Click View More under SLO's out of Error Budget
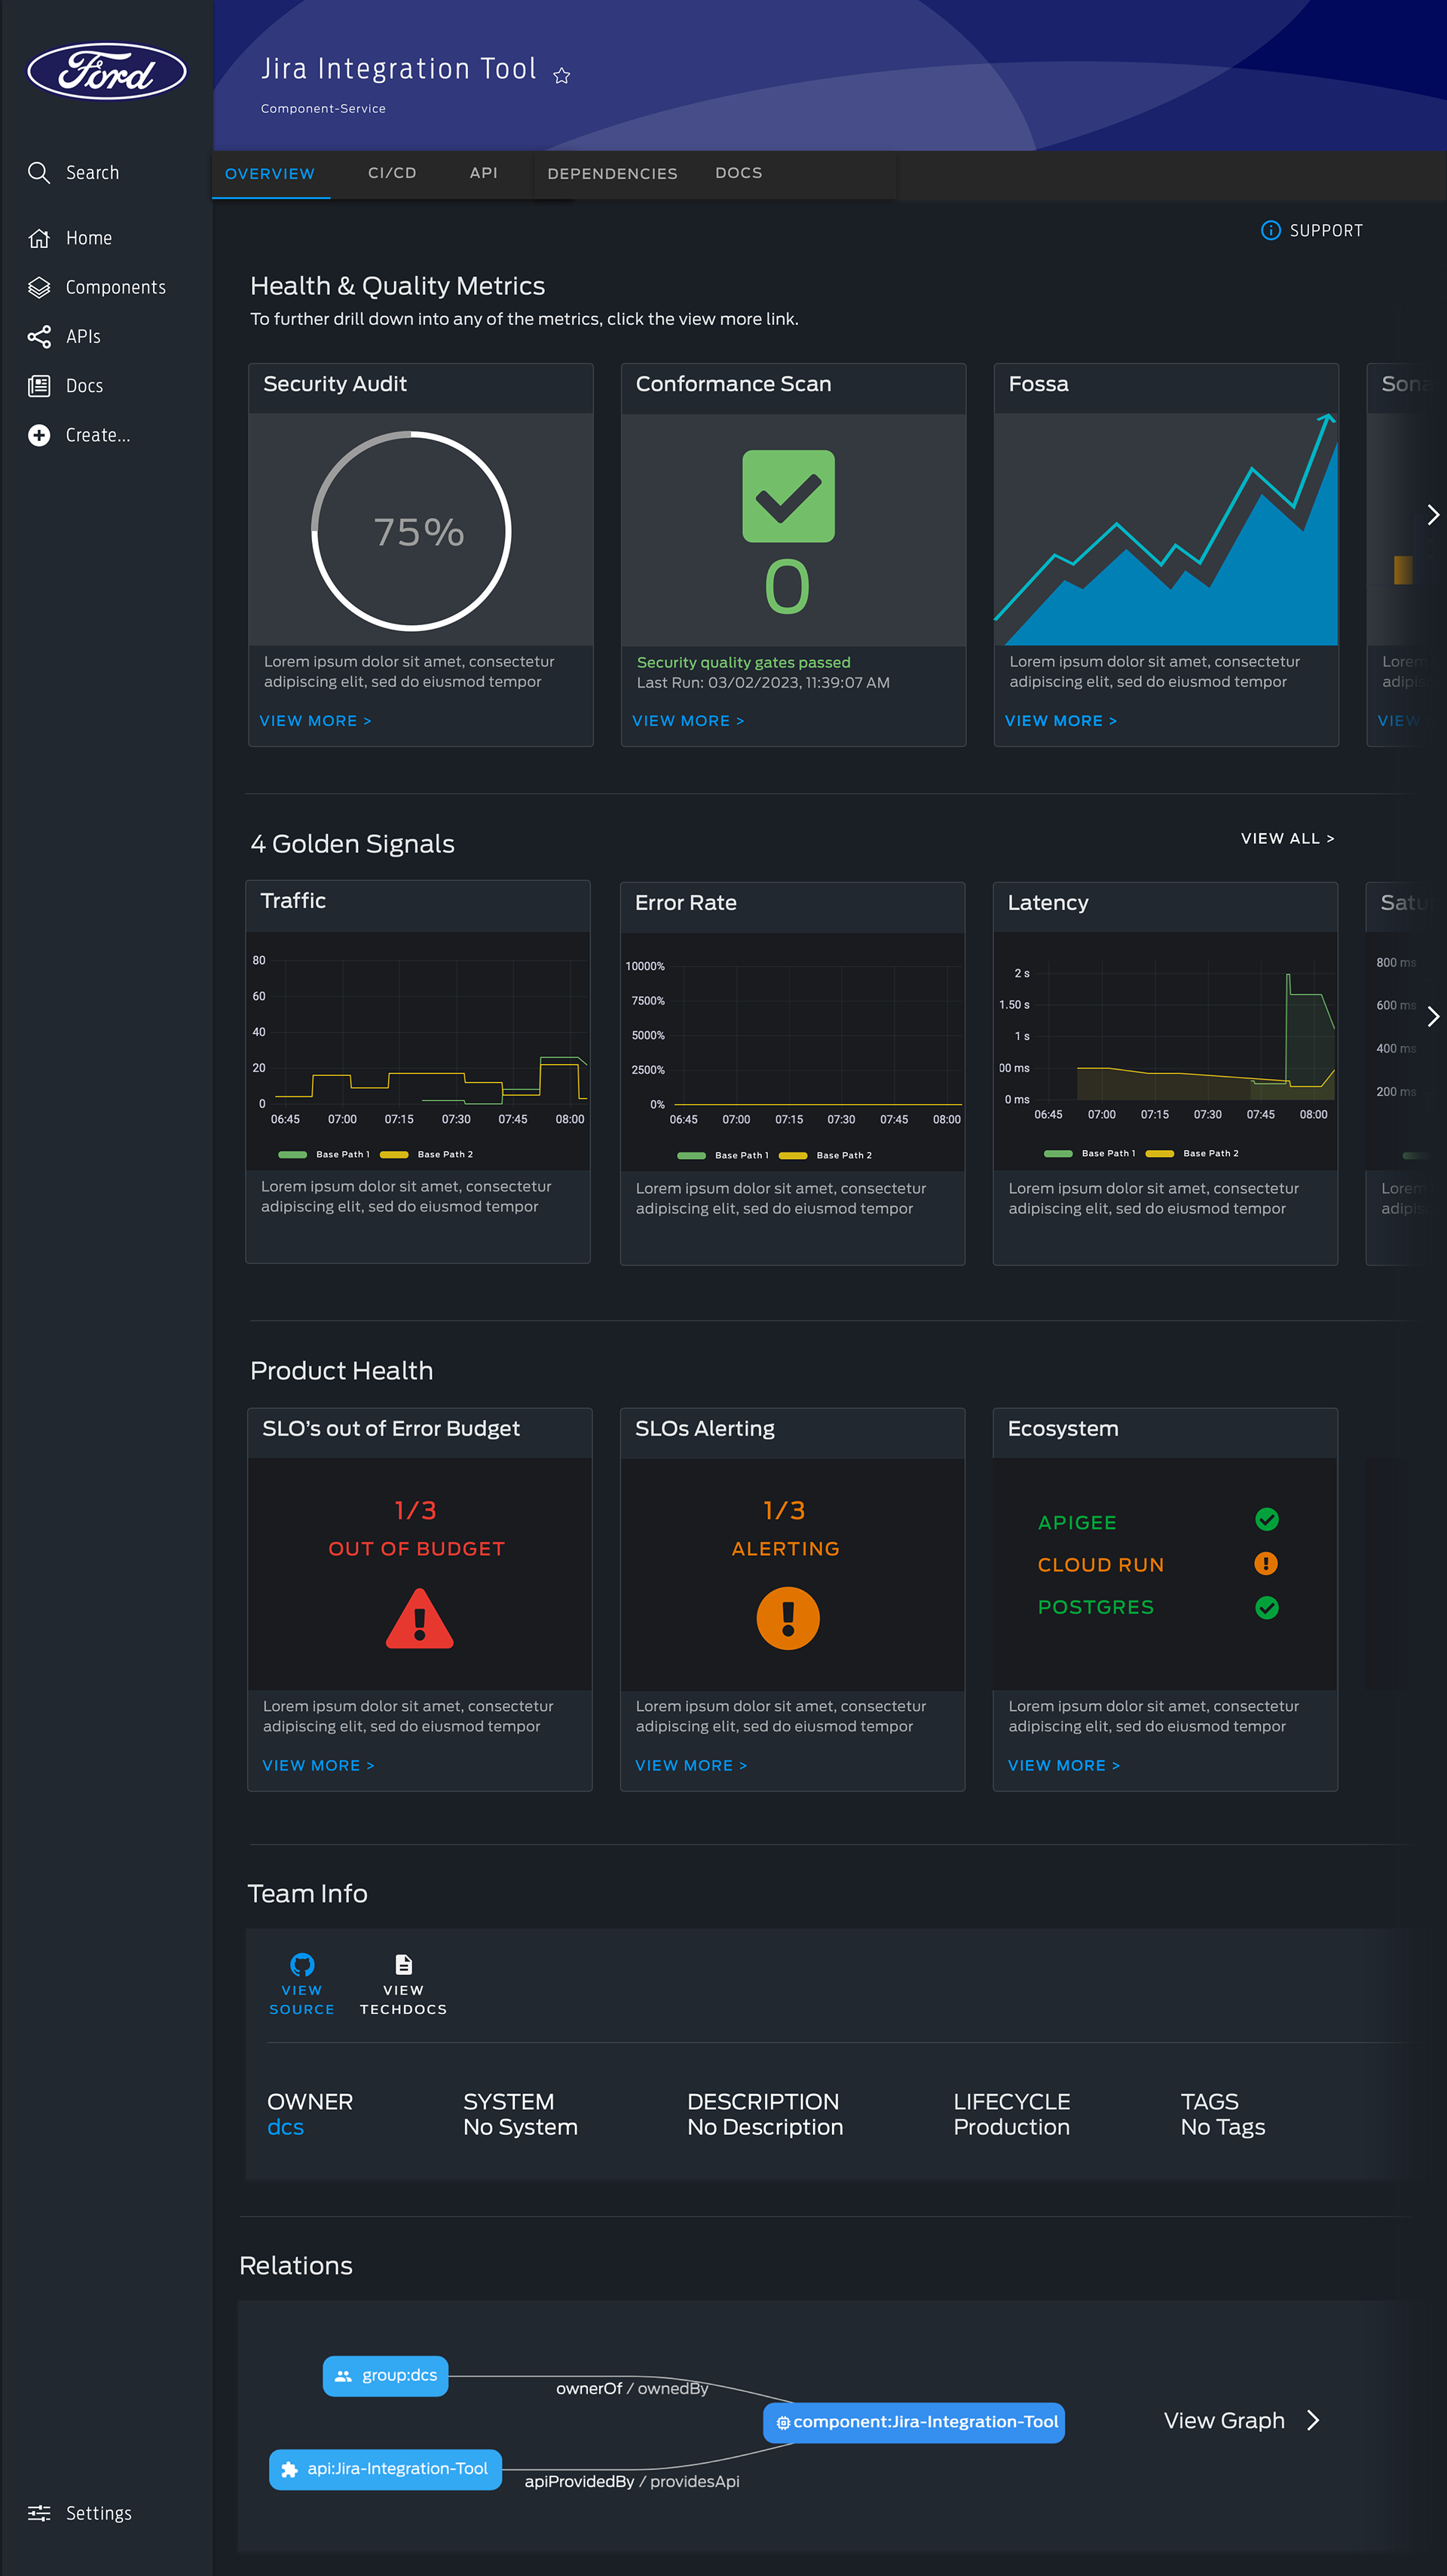Viewport: 1447px width, 2576px height. pyautogui.click(x=319, y=1766)
